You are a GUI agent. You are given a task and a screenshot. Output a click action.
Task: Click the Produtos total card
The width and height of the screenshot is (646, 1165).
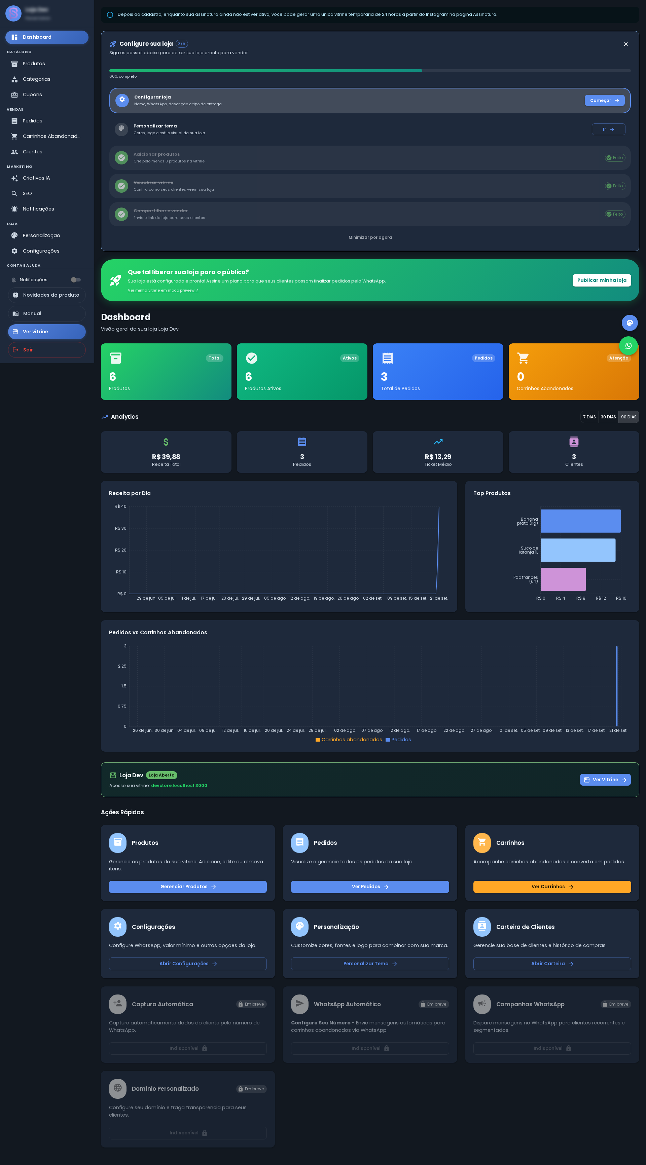pos(166,371)
